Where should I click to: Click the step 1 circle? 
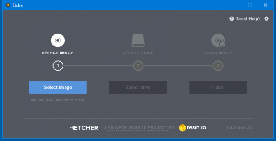pyautogui.click(x=58, y=65)
